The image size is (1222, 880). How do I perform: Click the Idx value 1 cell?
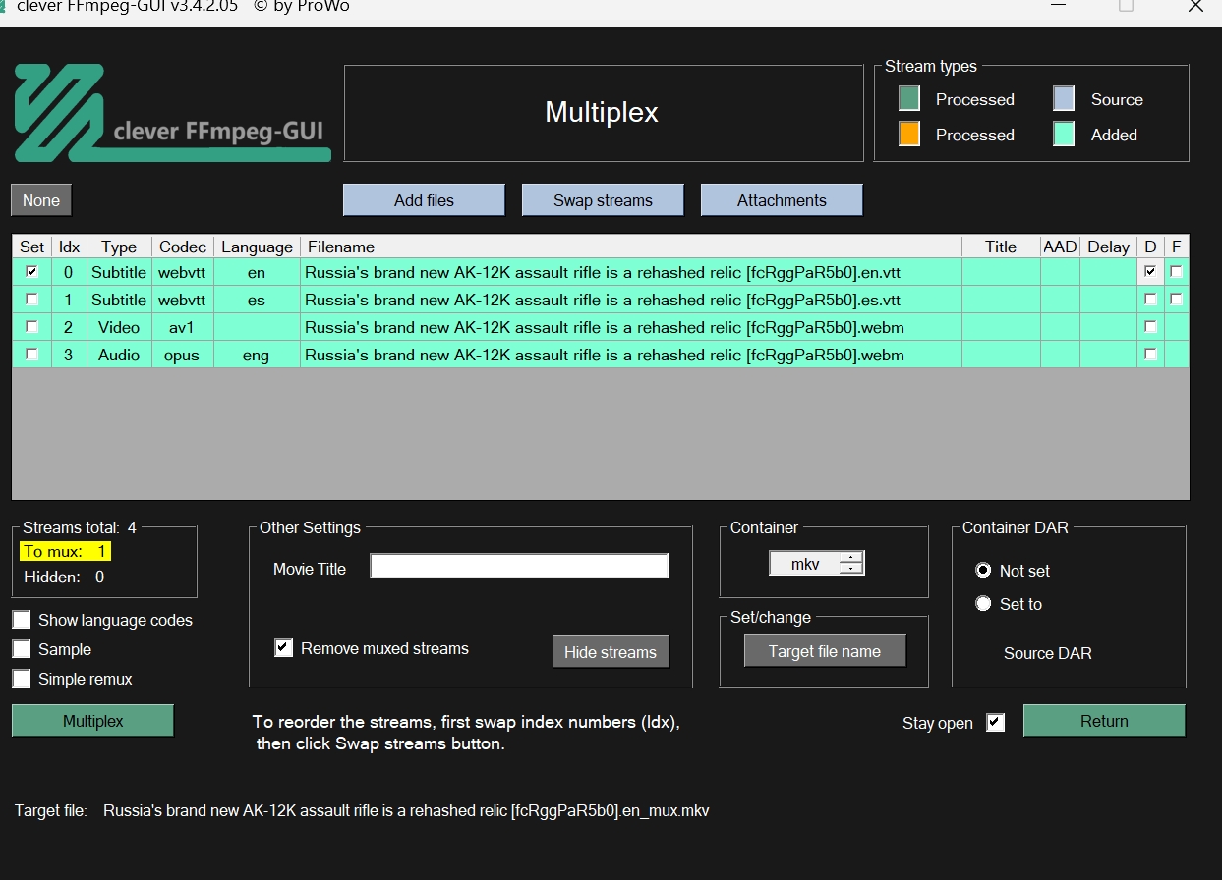click(69, 300)
